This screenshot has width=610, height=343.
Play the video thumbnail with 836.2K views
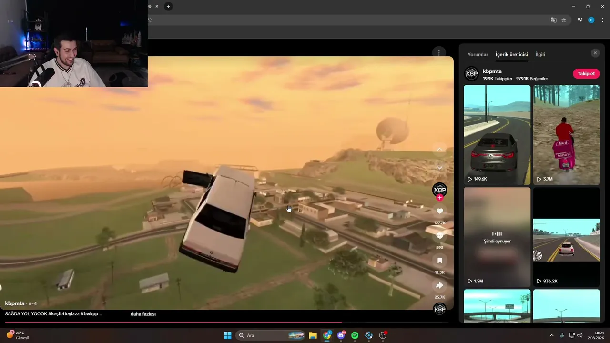coord(566,237)
